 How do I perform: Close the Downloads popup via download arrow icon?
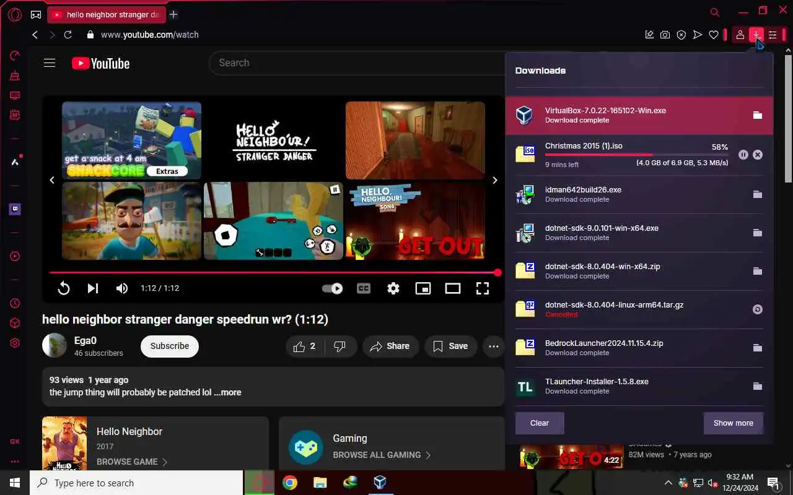pos(756,35)
